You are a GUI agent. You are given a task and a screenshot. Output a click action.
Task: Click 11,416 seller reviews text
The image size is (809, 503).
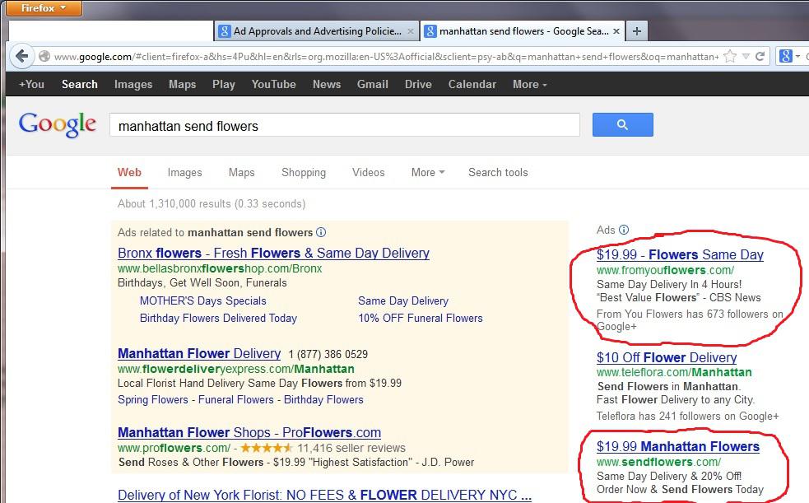click(351, 448)
